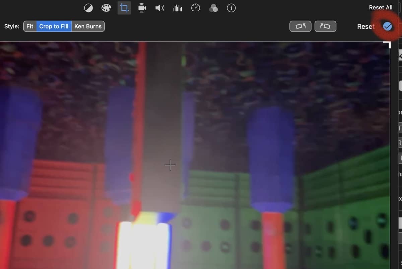Screen dimensions: 402x269
Task: Open color correction palette tool
Action: click(106, 8)
